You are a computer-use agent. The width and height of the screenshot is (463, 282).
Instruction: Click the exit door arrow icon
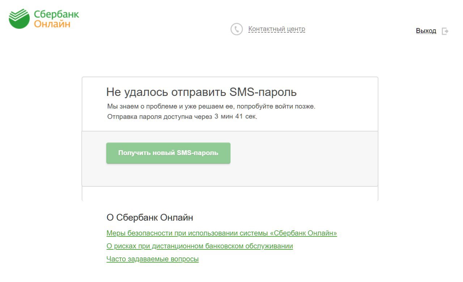pyautogui.click(x=445, y=31)
